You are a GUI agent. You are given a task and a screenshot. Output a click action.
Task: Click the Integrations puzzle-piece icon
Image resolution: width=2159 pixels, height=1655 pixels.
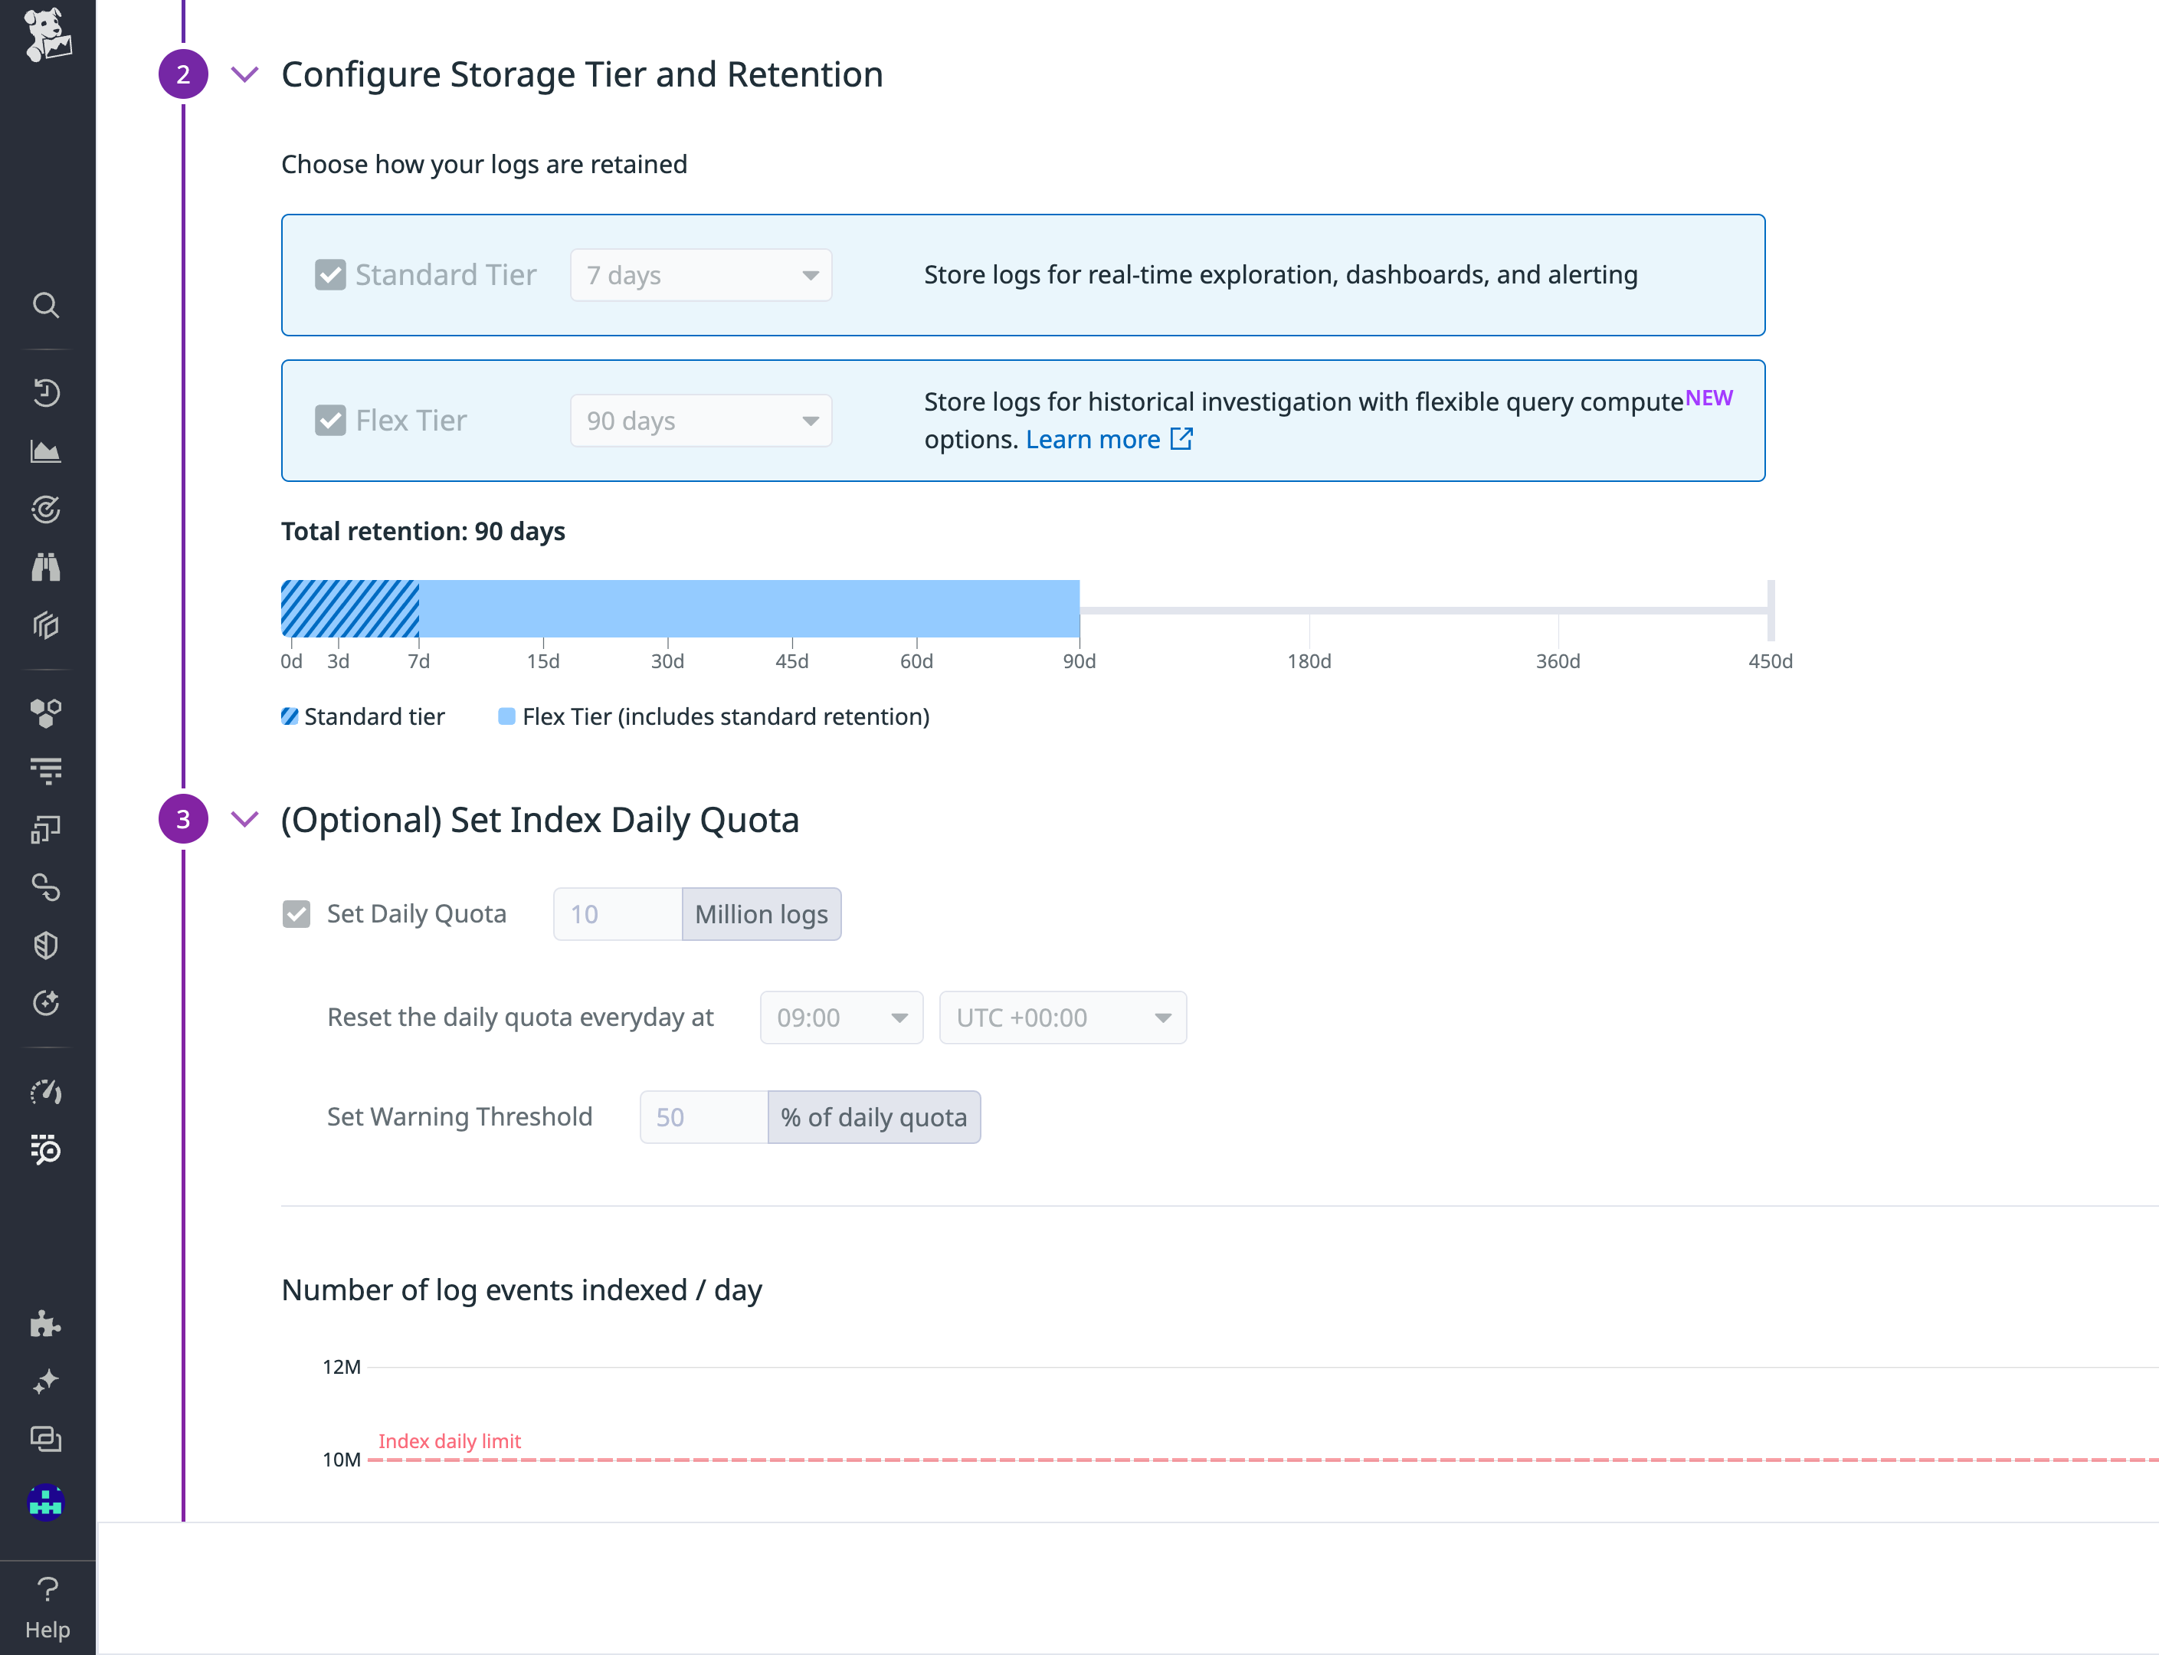[46, 1324]
